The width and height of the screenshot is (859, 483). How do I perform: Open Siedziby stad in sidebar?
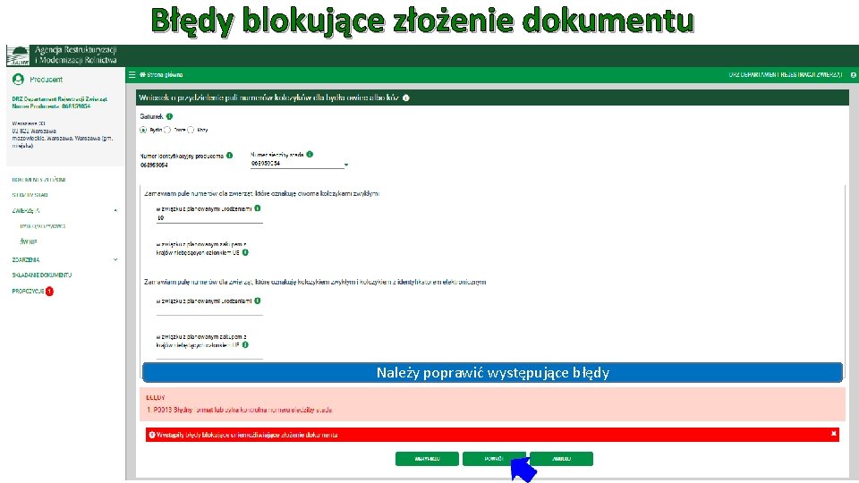(30, 195)
